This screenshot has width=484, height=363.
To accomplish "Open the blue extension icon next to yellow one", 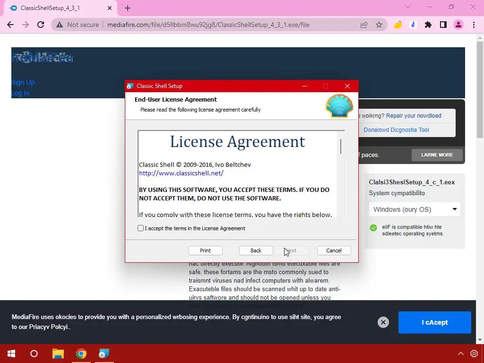I will pyautogui.click(x=413, y=25).
